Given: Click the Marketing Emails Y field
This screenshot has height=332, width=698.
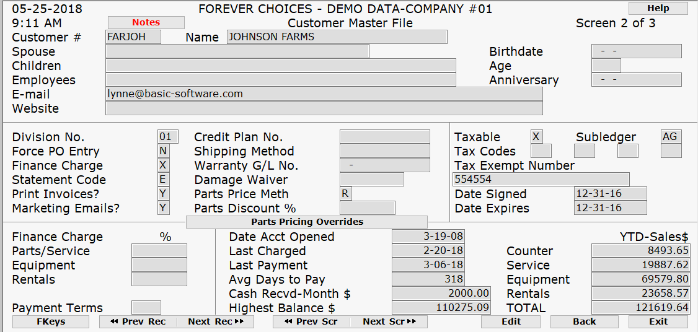Looking at the screenshot, I should pos(163,208).
